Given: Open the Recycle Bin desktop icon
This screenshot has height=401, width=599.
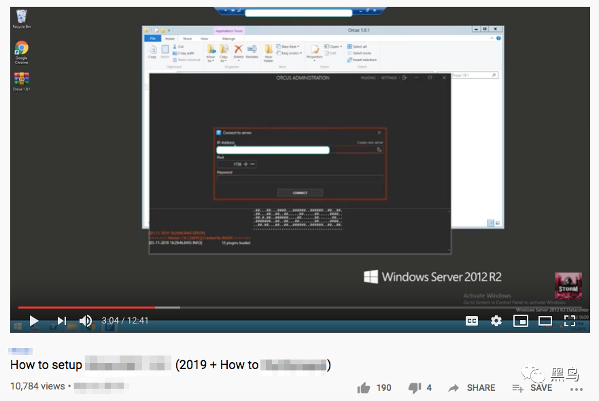Looking at the screenshot, I should (21, 19).
